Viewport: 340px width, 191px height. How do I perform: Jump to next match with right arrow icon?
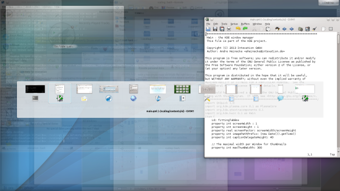(285, 29)
